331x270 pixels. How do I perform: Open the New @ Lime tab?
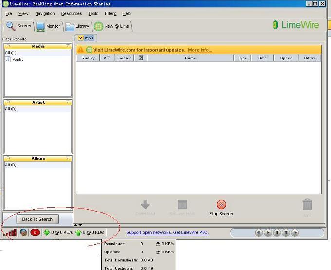point(112,26)
